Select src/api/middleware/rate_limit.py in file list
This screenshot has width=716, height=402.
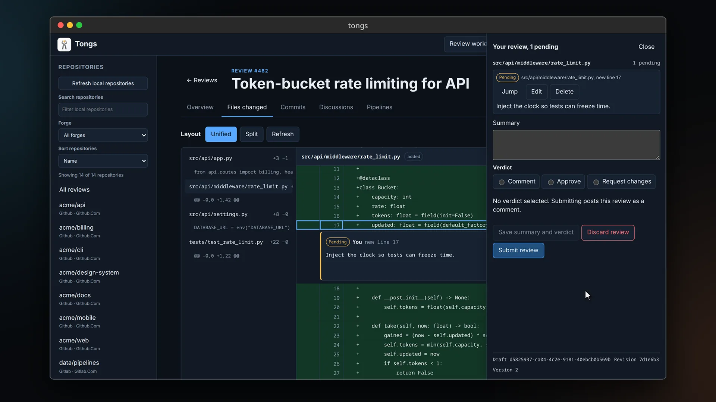(239, 186)
